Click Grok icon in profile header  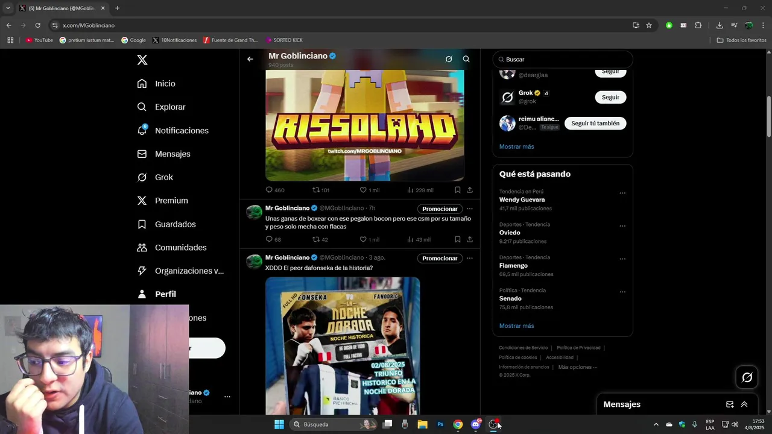point(449,59)
